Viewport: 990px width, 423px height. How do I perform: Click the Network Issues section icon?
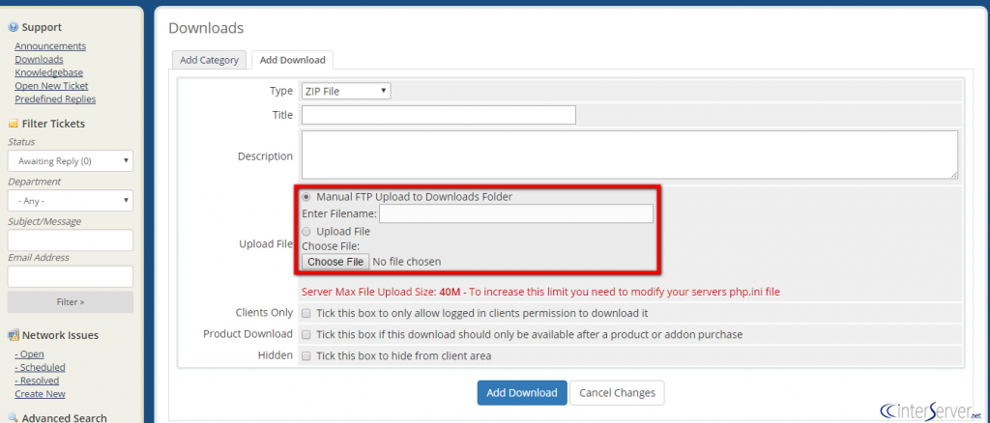click(14, 335)
